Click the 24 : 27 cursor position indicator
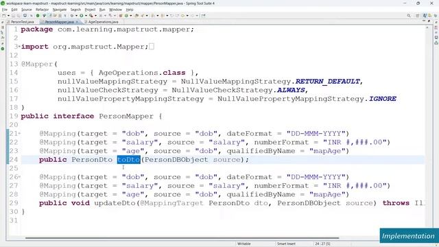 (322, 244)
